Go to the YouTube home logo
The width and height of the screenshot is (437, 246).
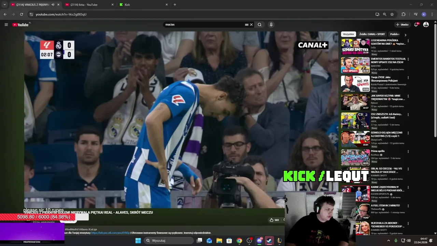pyautogui.click(x=20, y=25)
